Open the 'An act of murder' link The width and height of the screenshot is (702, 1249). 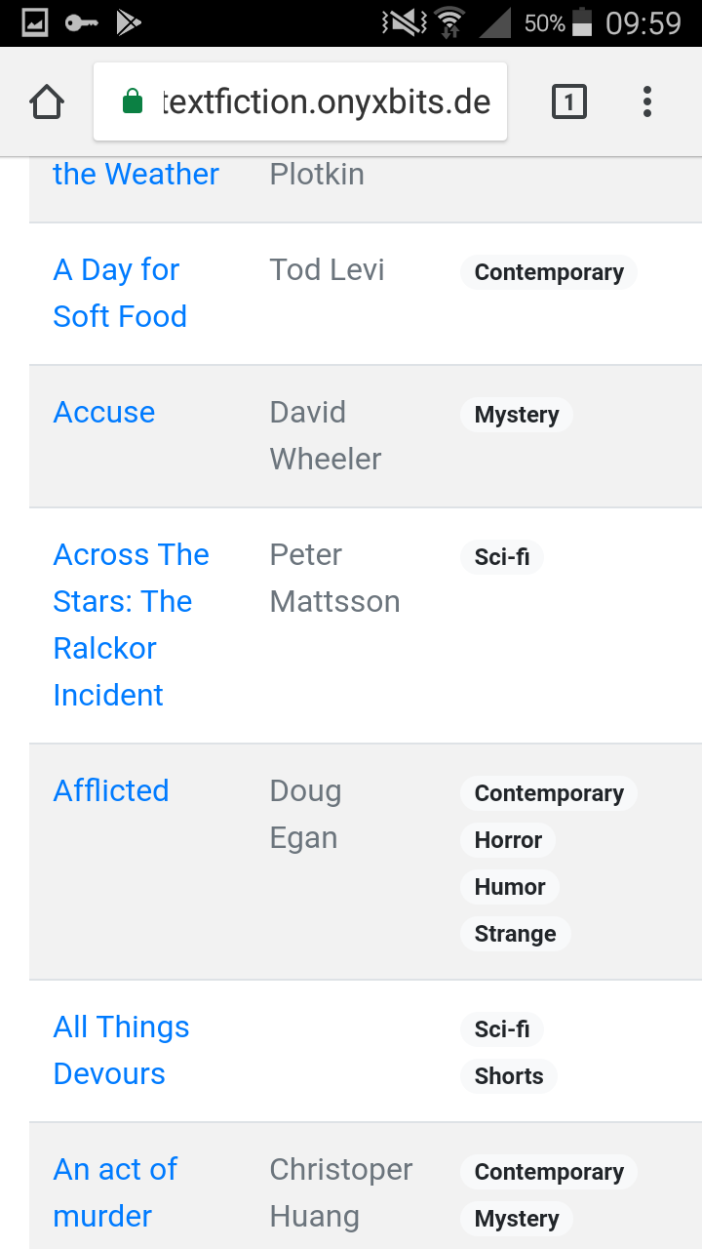pyautogui.click(x=115, y=1192)
